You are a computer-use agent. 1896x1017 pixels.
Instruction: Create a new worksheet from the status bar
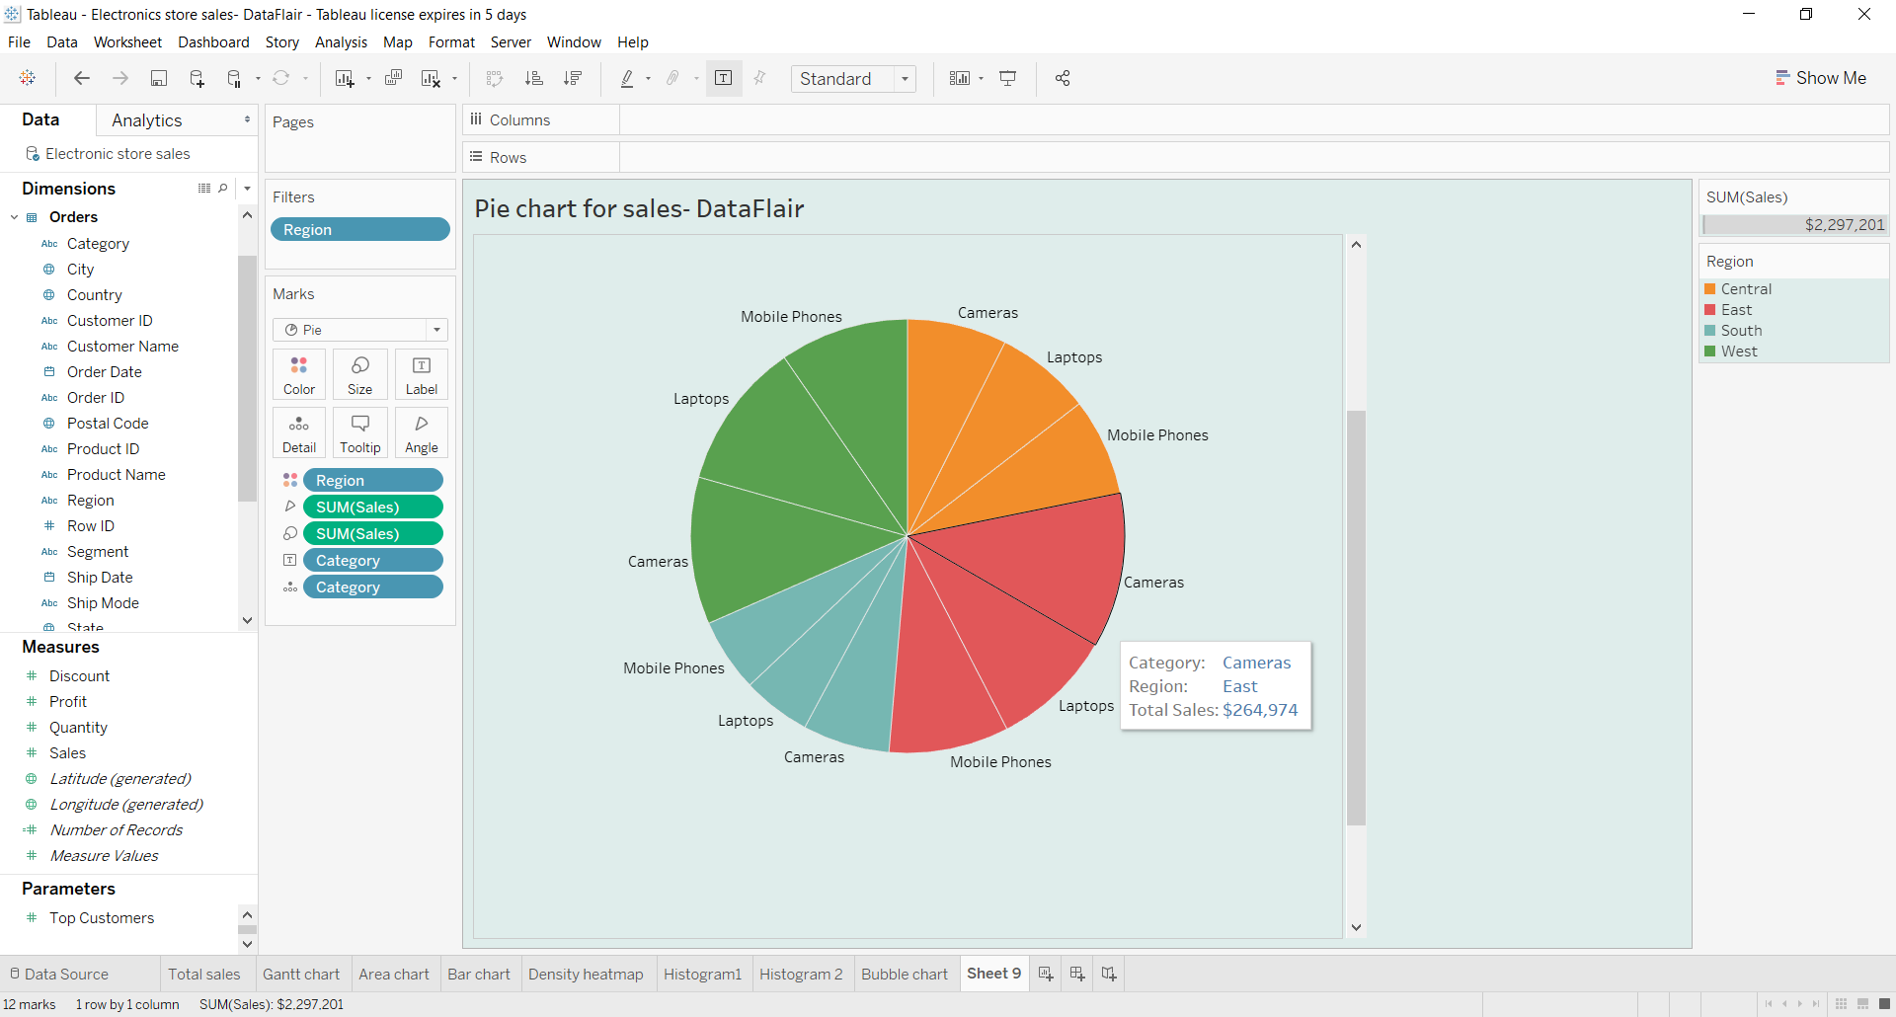coord(1046,974)
